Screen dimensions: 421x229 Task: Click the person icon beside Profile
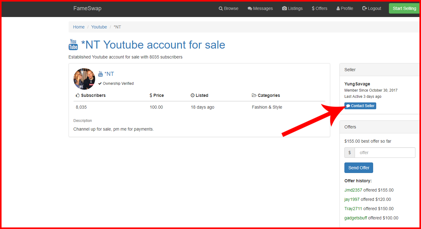338,9
